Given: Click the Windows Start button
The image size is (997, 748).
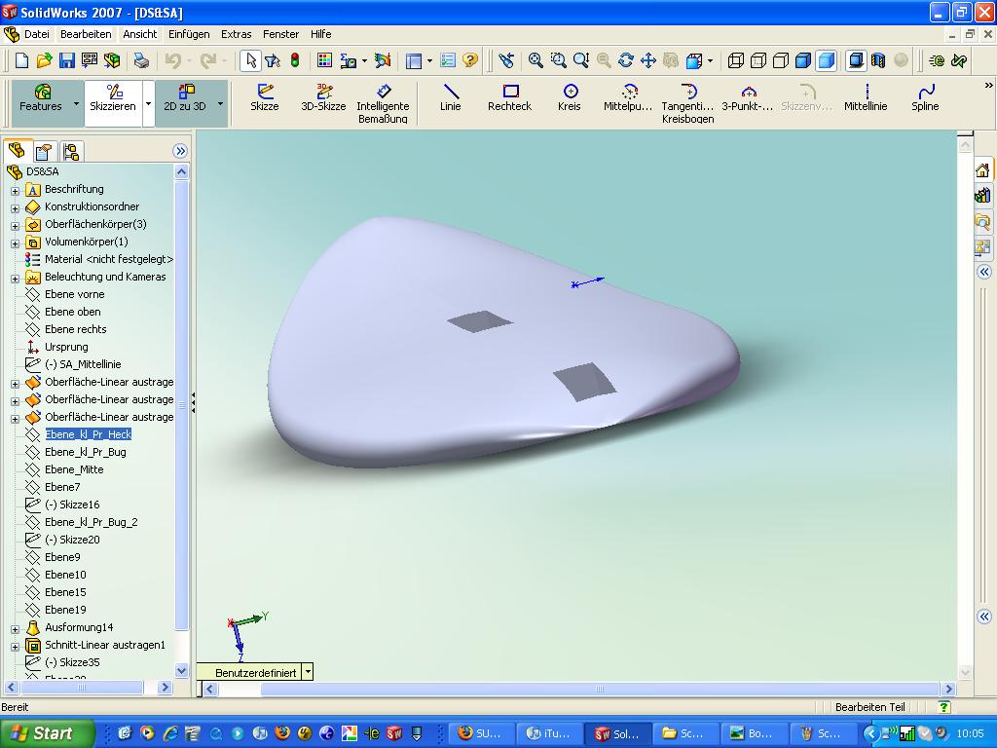Looking at the screenshot, I should (x=47, y=733).
